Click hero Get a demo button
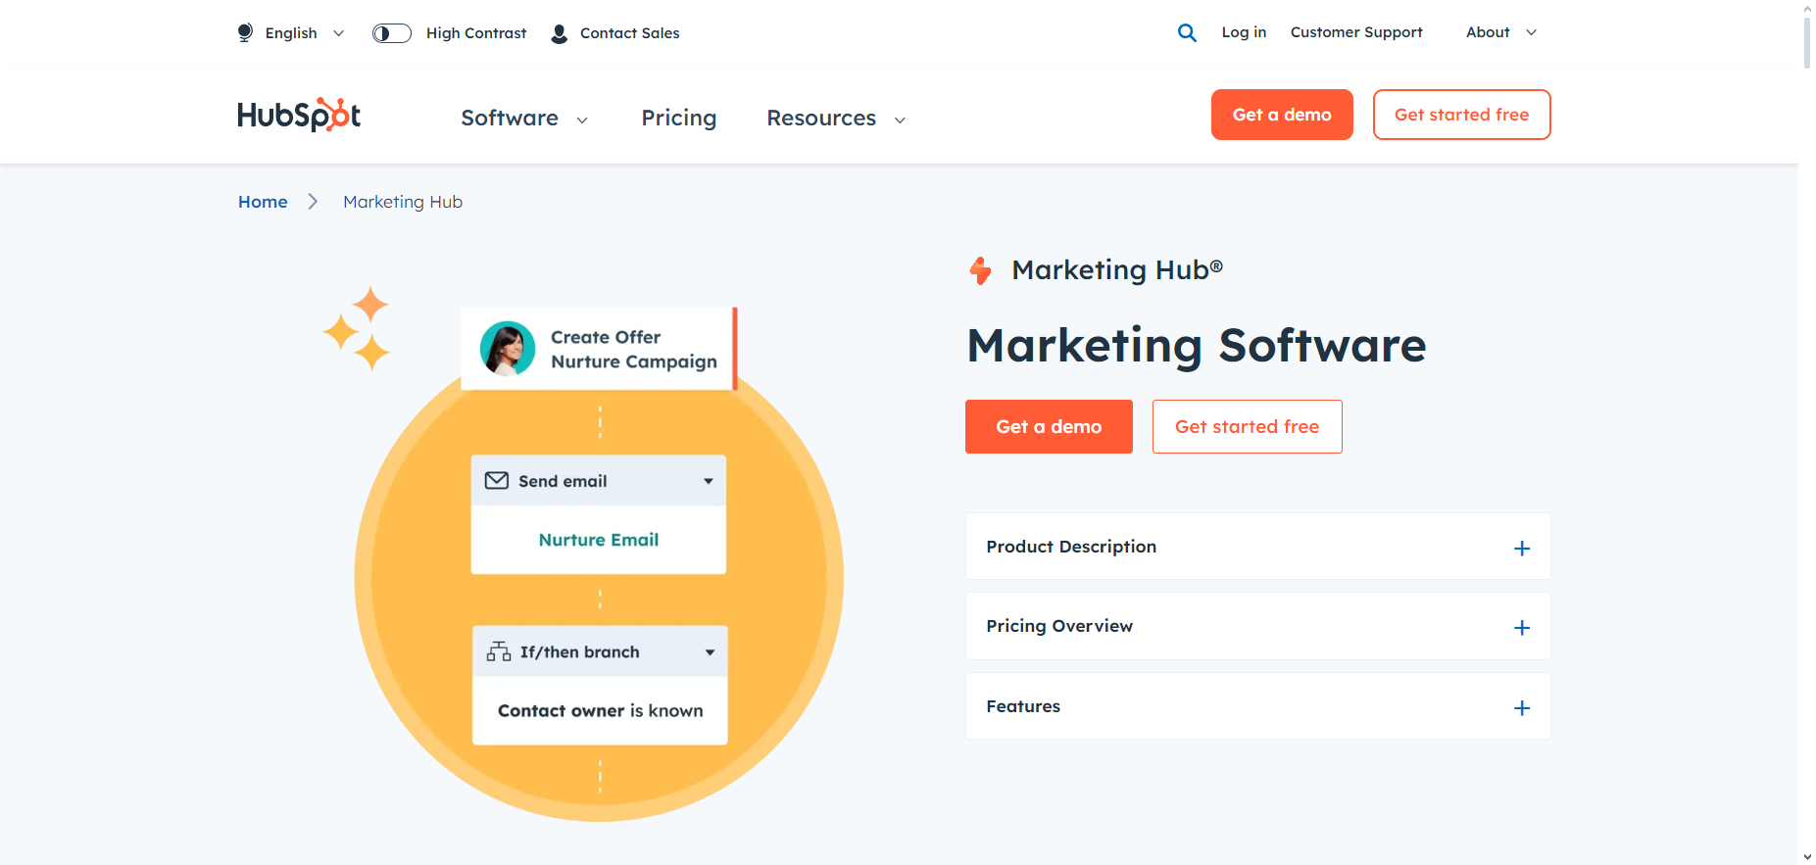 tap(1049, 427)
